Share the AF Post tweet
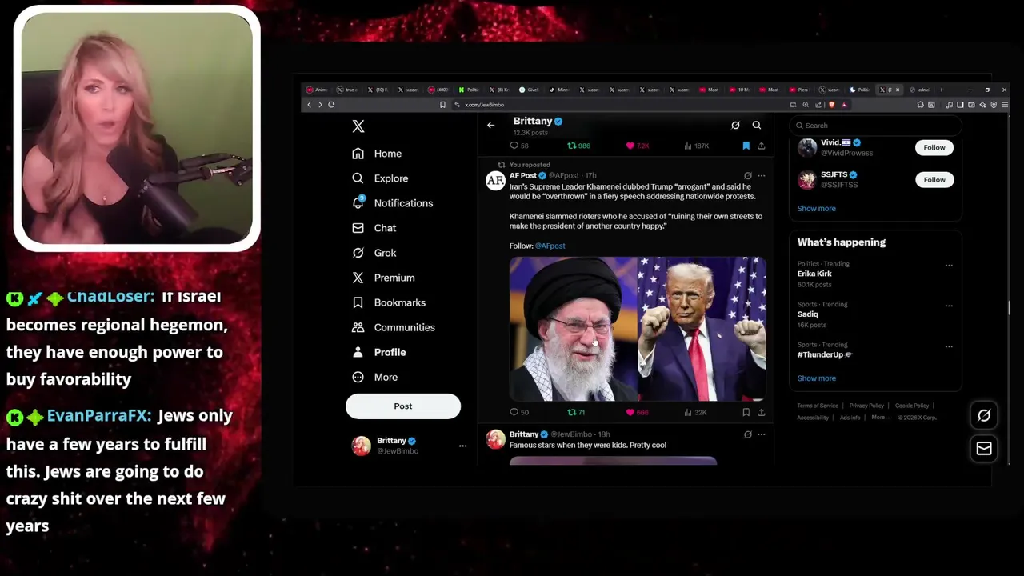The height and width of the screenshot is (576, 1024). tap(761, 412)
